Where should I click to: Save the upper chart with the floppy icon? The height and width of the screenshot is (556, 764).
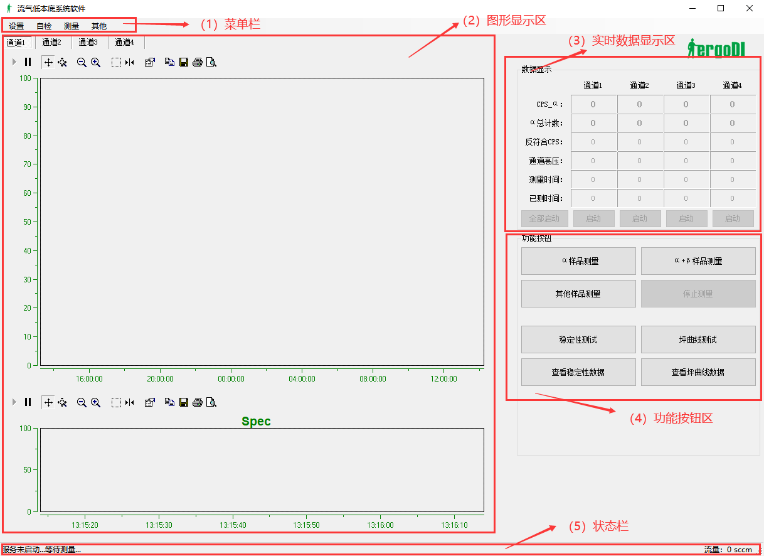tap(184, 62)
